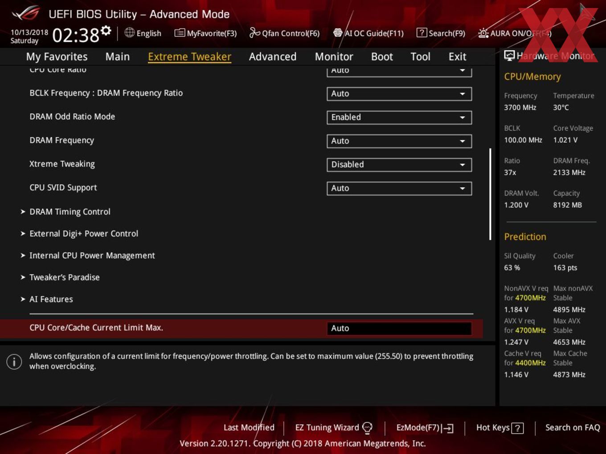Click the CPU SVID Support label
Viewport: 606px width, 454px height.
tap(63, 187)
